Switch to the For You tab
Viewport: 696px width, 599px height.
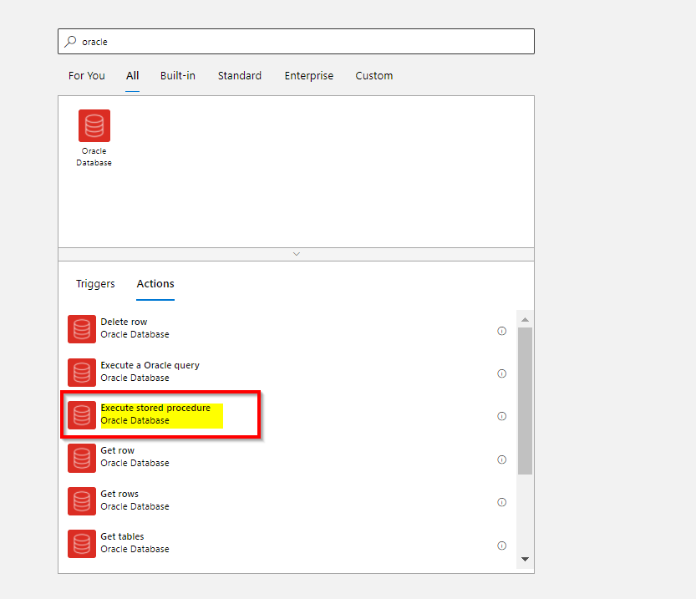pos(87,76)
